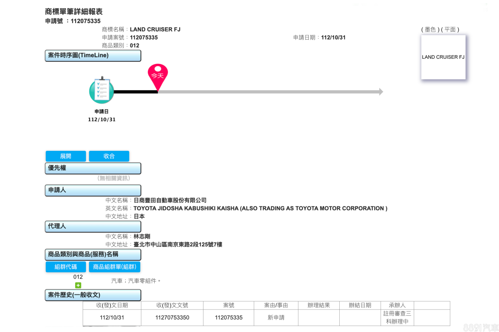The image size is (499, 332).
Task: Click the 展開 button
Action: [x=66, y=156]
